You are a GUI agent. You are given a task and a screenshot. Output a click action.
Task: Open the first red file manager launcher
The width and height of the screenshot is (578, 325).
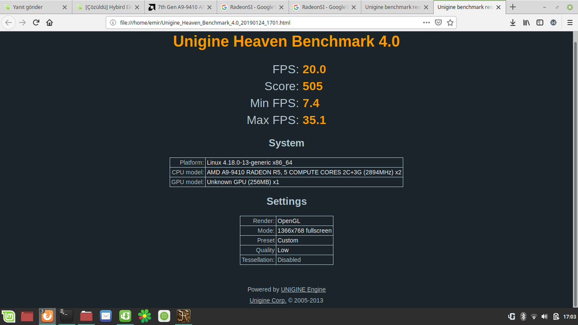27,316
